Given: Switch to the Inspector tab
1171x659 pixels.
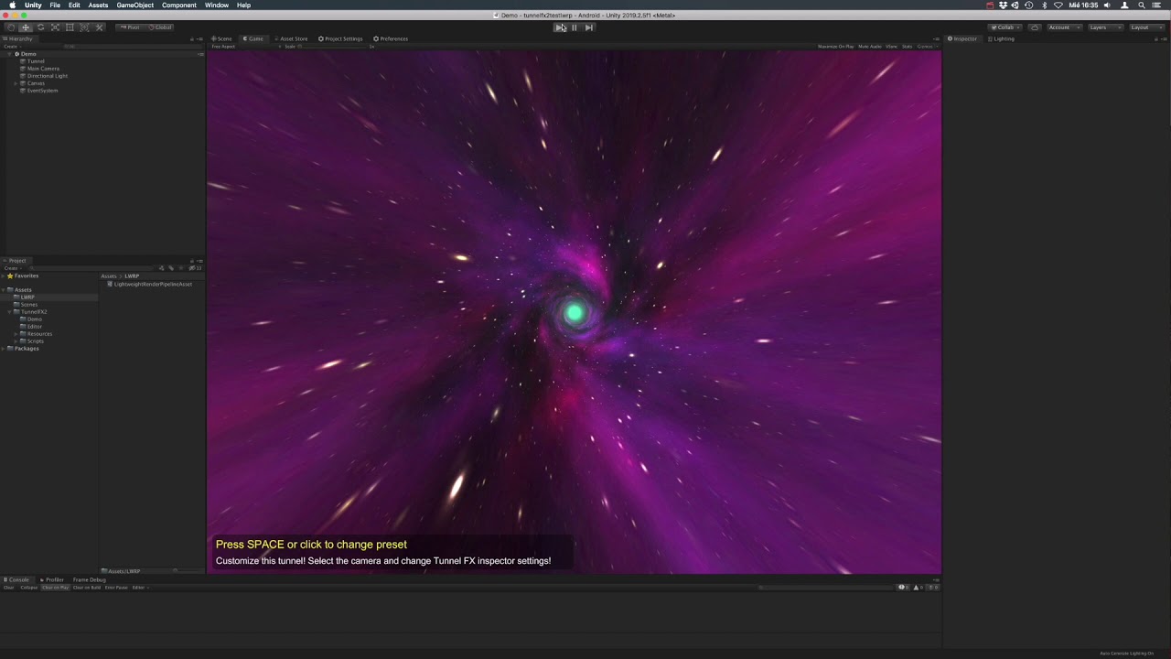Looking at the screenshot, I should [x=962, y=38].
